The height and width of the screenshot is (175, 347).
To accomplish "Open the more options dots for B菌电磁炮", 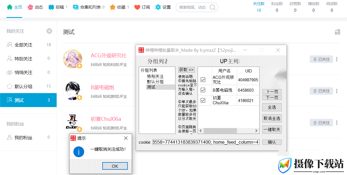I will click(x=337, y=91).
